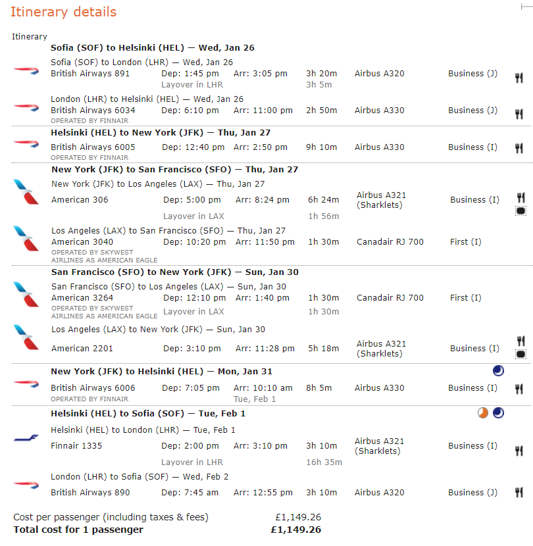Screen dimensions: 533x546
Task: Click the meal icon for British Airways 6034
Action: click(x=519, y=114)
